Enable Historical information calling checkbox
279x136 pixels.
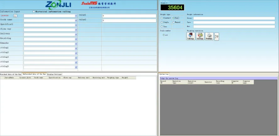coord(34,12)
